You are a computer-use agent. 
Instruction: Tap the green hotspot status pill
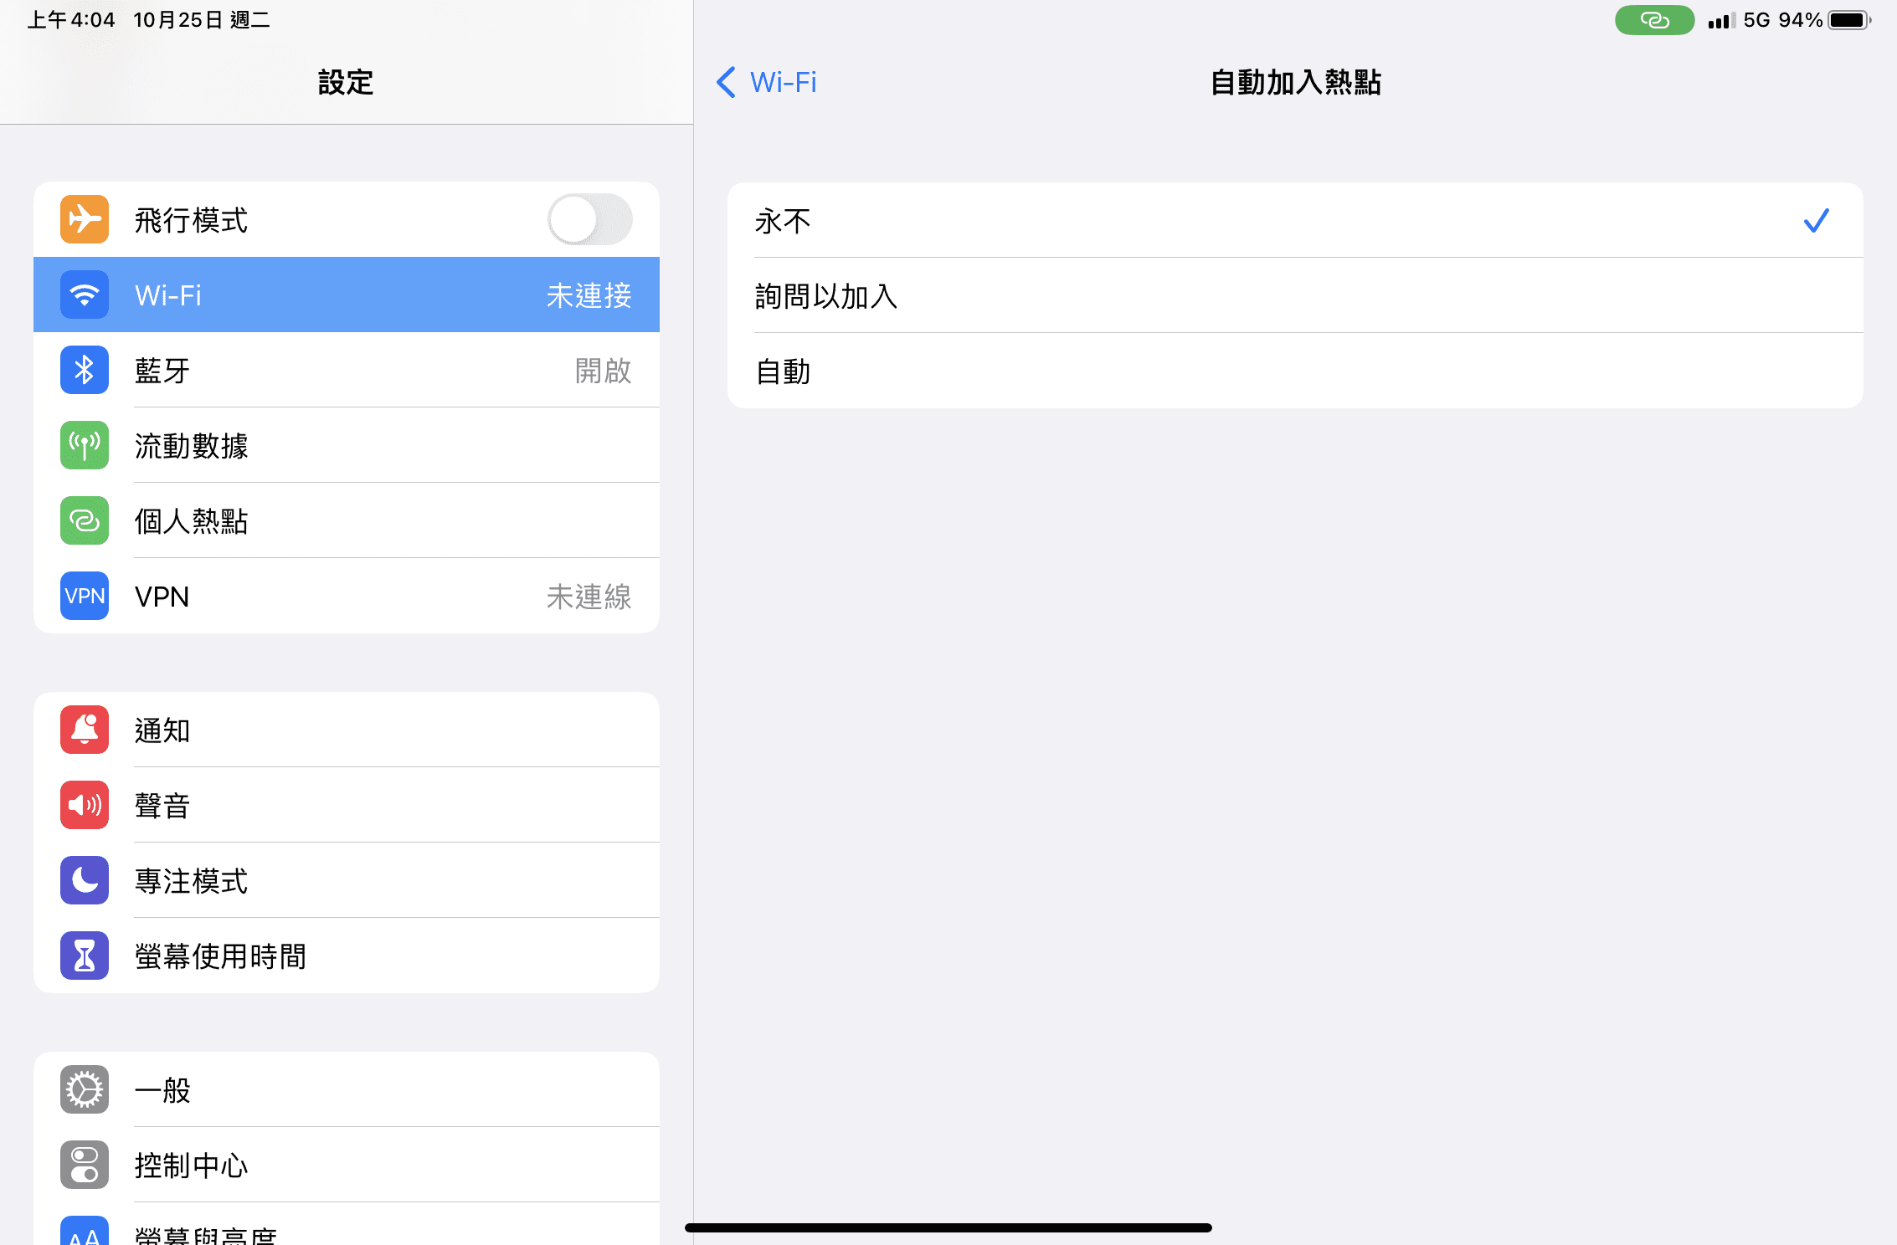(x=1654, y=20)
